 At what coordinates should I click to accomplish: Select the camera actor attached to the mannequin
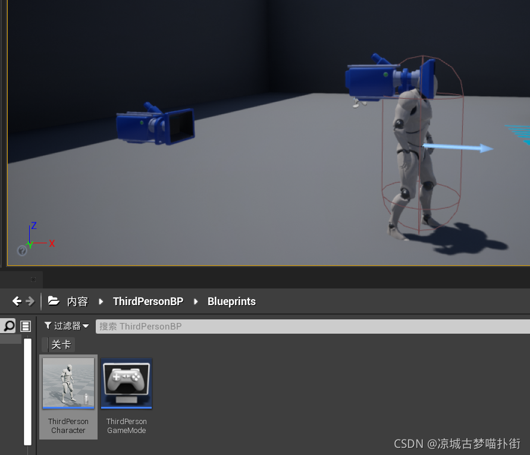[391, 79]
